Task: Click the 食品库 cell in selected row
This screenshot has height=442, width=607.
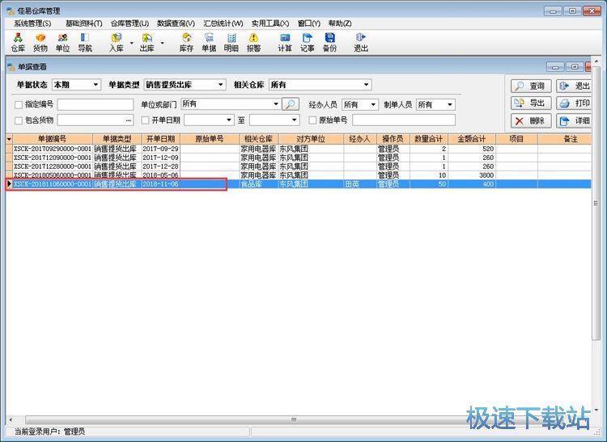Action: point(259,184)
